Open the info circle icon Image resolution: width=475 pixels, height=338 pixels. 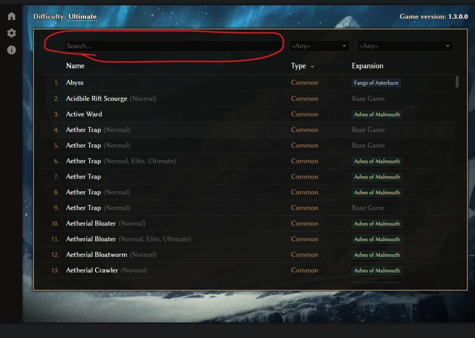12,50
